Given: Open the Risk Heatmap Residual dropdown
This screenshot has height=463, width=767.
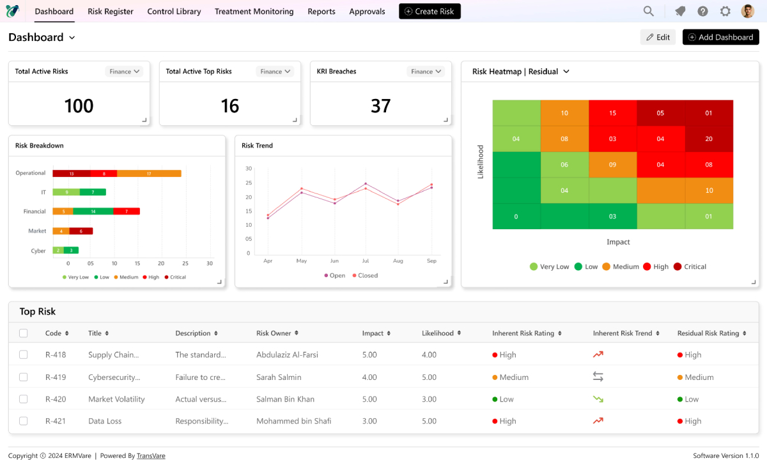Looking at the screenshot, I should point(565,72).
